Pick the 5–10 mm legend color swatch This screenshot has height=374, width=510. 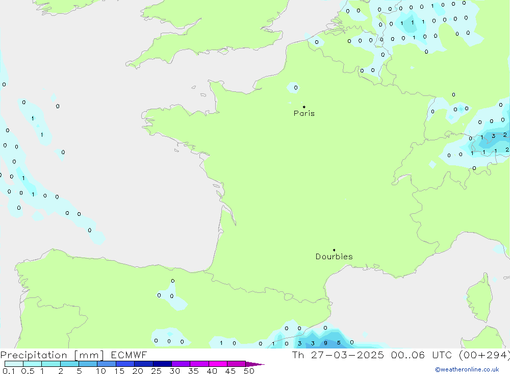(88, 364)
